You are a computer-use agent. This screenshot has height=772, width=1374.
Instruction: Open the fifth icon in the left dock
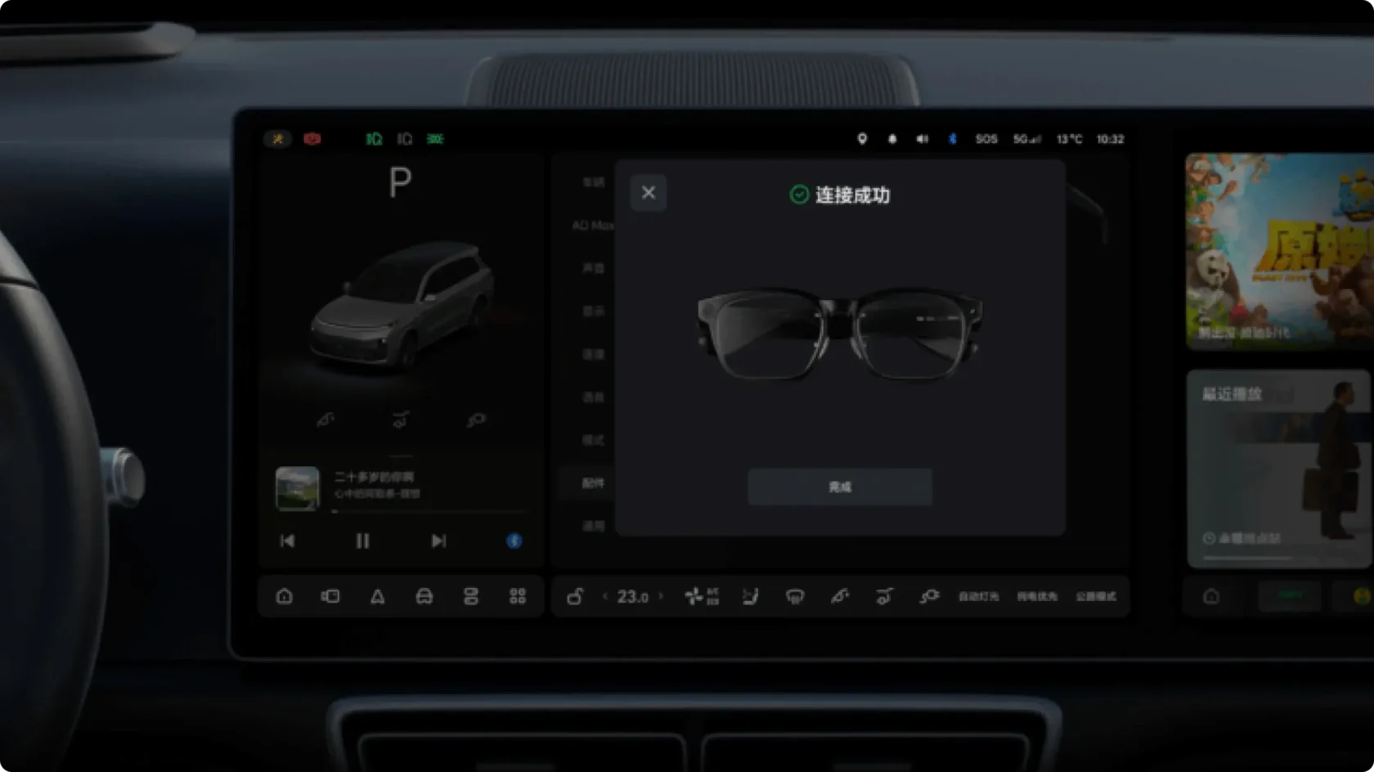[x=471, y=596]
